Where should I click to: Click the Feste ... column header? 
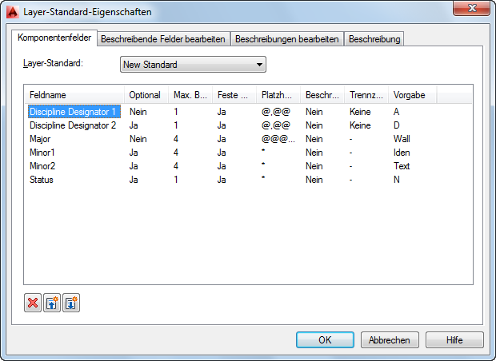(234, 95)
